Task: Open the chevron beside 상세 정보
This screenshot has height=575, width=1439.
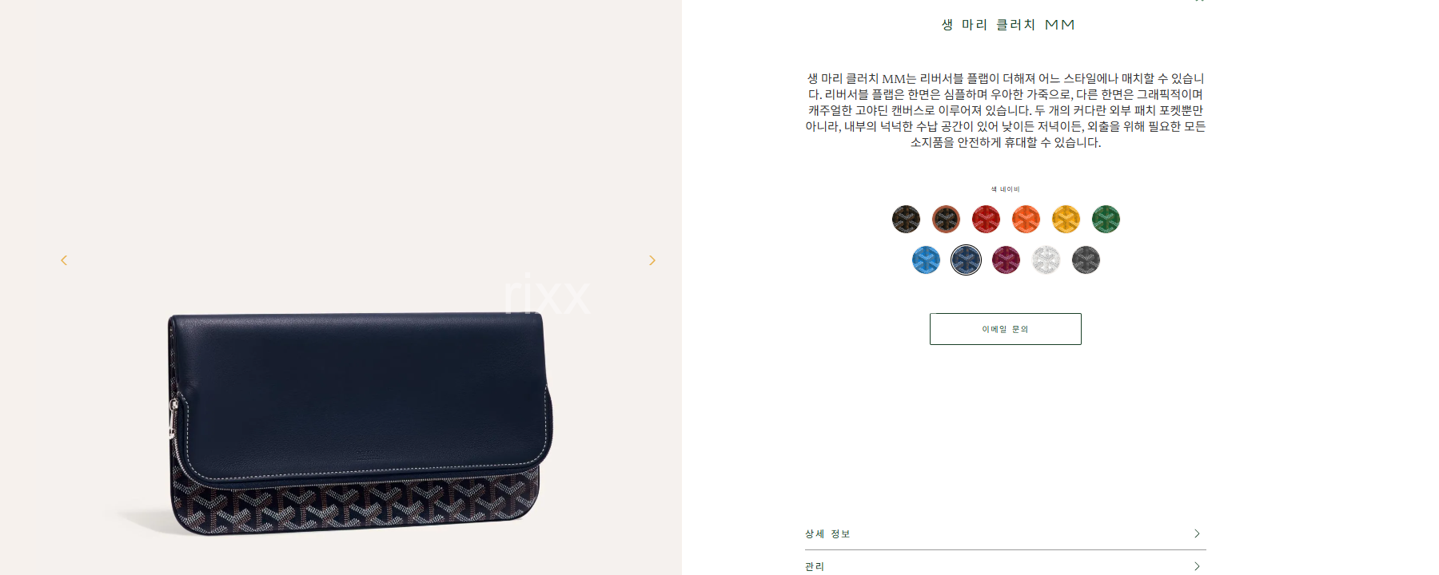Action: 1197,533
